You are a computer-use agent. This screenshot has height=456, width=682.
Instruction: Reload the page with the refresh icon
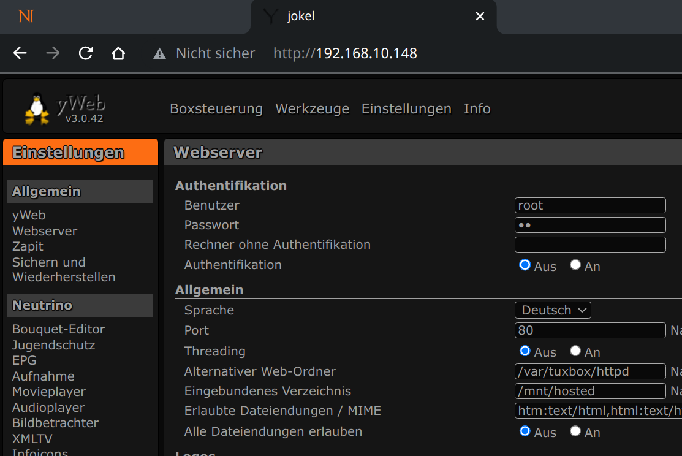[x=86, y=53]
